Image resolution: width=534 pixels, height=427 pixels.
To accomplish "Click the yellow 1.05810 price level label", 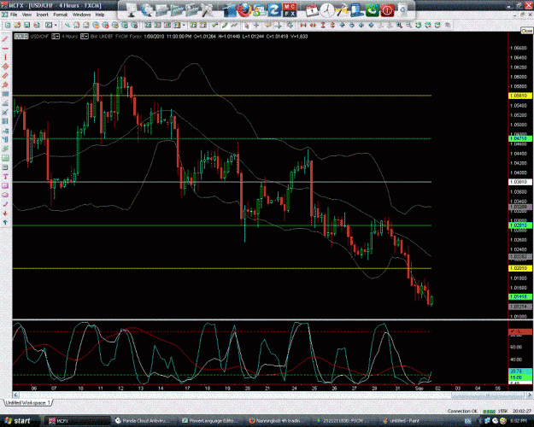I will 519,96.
